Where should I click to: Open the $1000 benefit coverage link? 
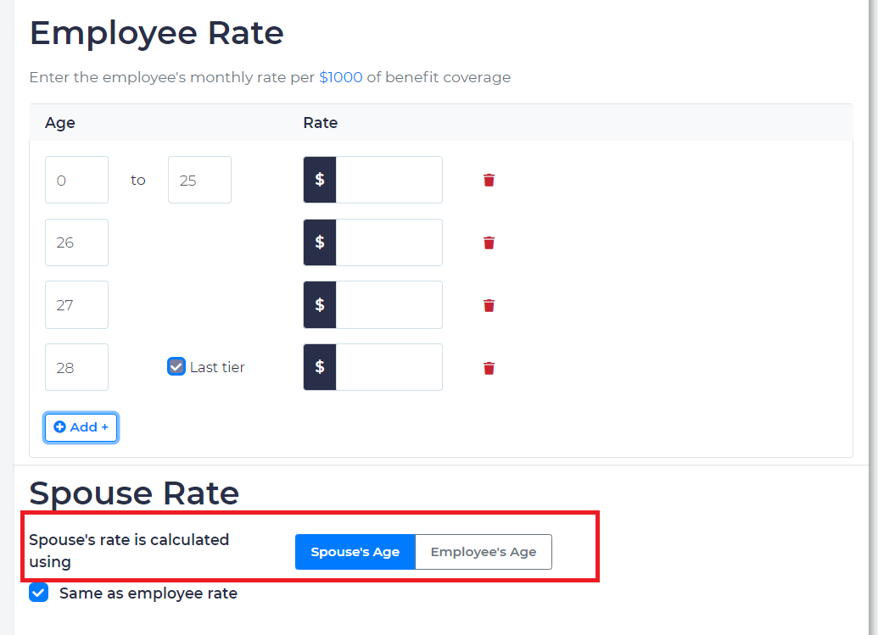pyautogui.click(x=340, y=77)
